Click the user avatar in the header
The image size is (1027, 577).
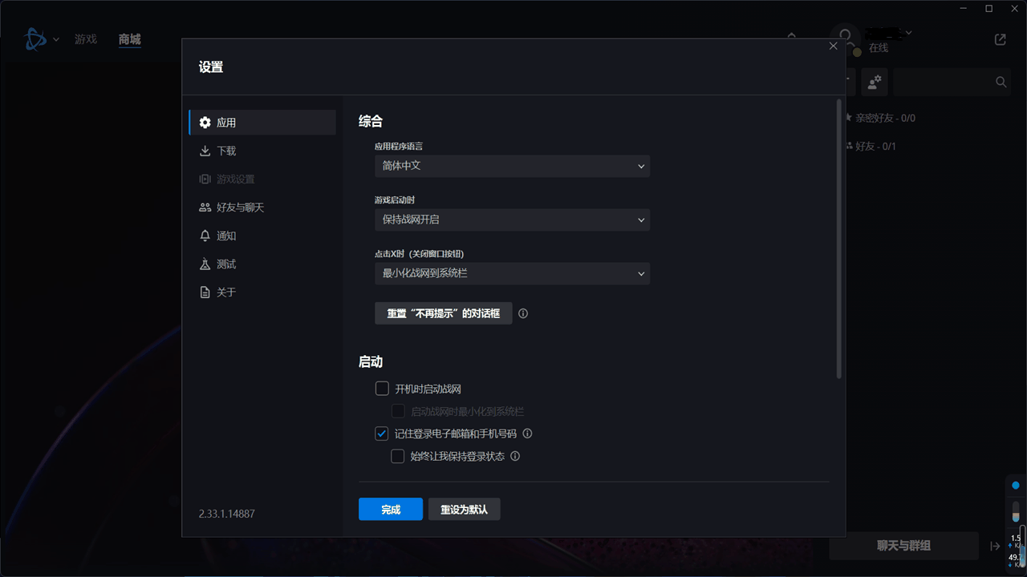pos(846,38)
